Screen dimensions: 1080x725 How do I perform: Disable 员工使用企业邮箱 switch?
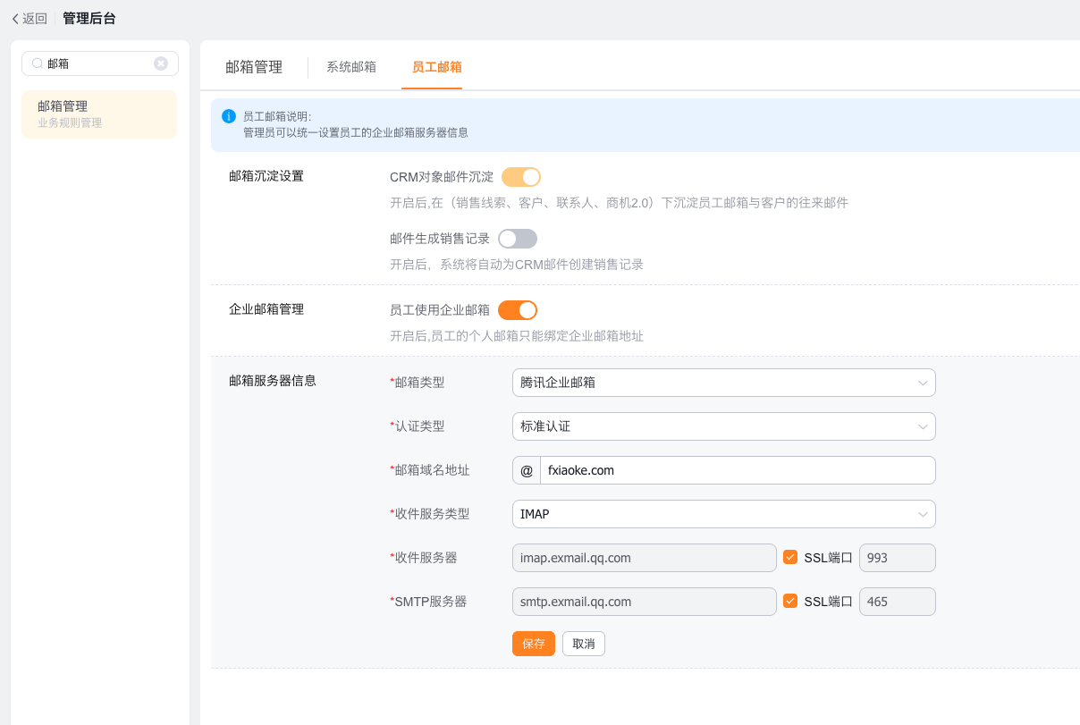[517, 310]
